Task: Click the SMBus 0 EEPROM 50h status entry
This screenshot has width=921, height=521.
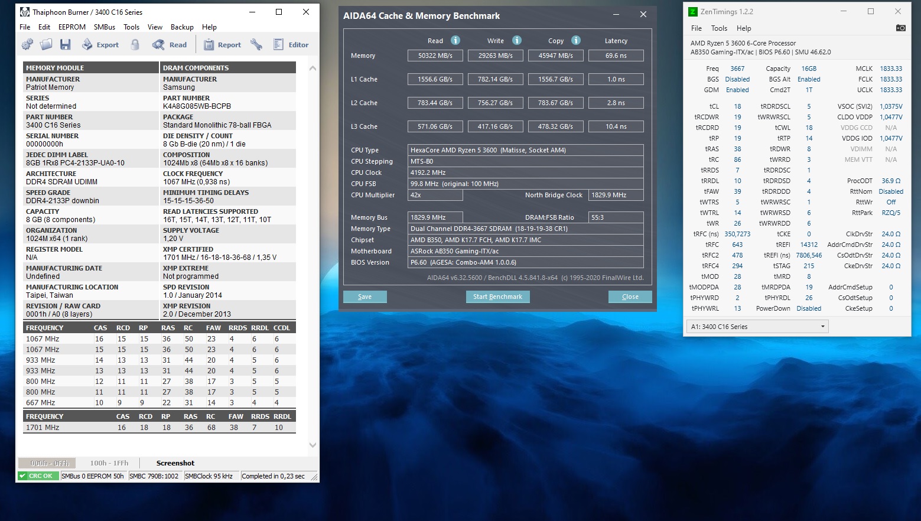Action: 93,476
